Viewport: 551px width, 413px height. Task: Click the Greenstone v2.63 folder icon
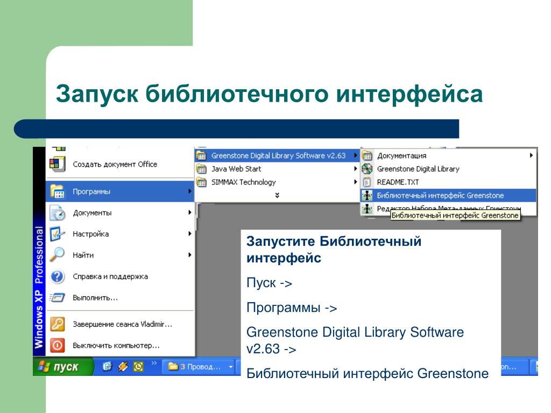point(201,155)
